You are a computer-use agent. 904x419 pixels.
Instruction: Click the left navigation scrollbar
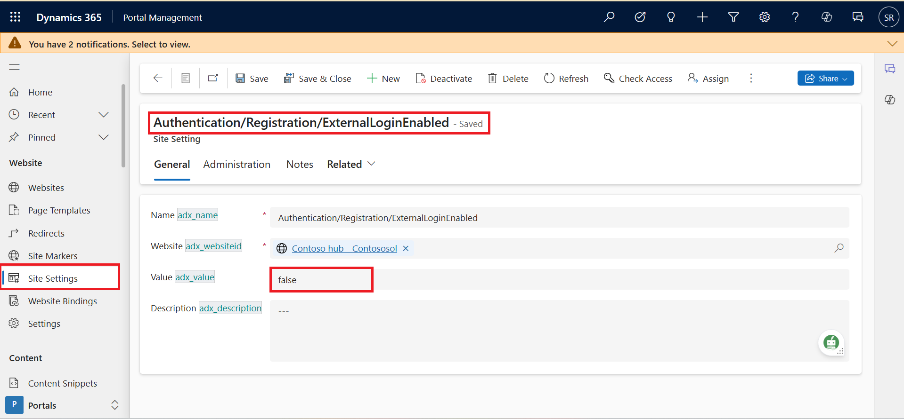[x=123, y=126]
